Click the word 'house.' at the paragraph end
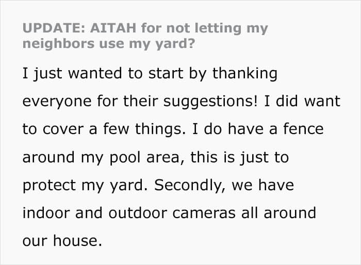This screenshot has width=361, height=265. (x=77, y=241)
